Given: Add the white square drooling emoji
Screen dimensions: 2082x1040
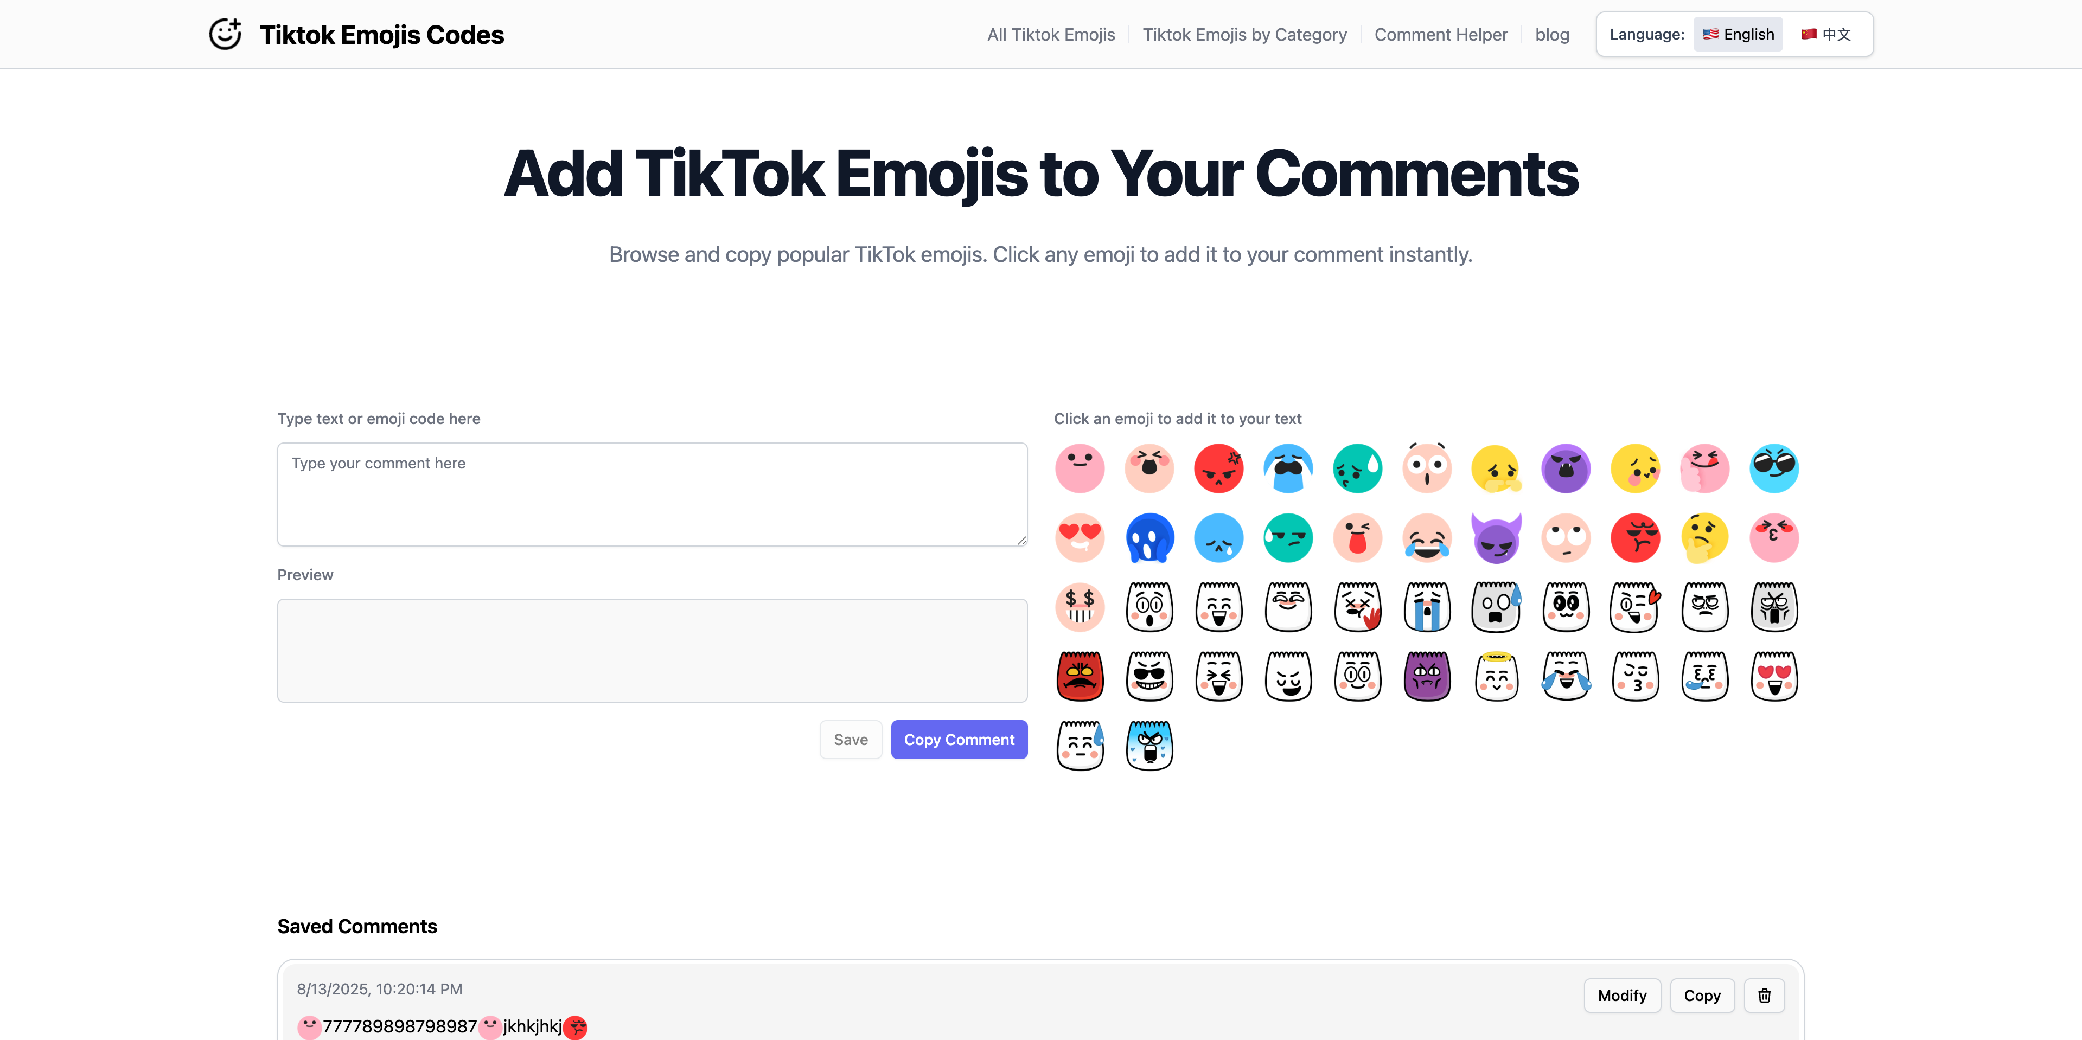Looking at the screenshot, I should [1706, 676].
